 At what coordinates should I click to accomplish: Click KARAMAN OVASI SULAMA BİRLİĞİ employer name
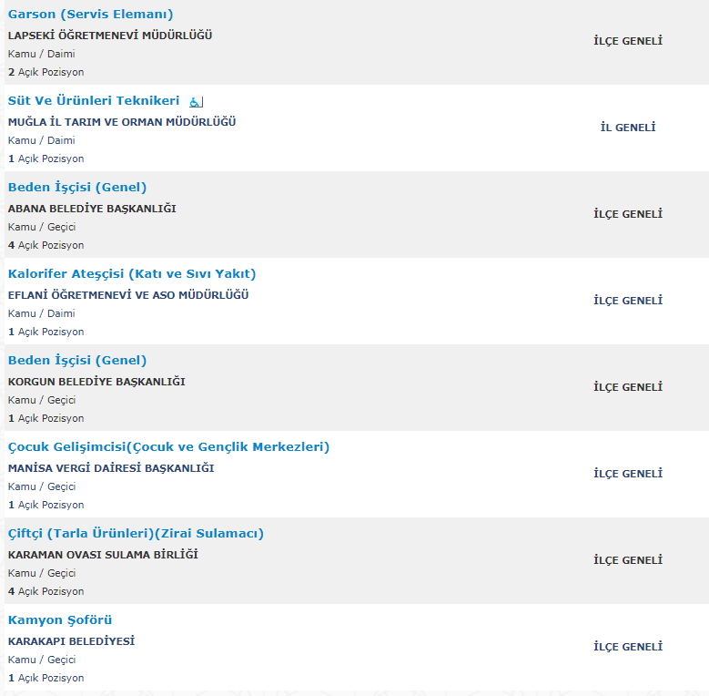(103, 555)
